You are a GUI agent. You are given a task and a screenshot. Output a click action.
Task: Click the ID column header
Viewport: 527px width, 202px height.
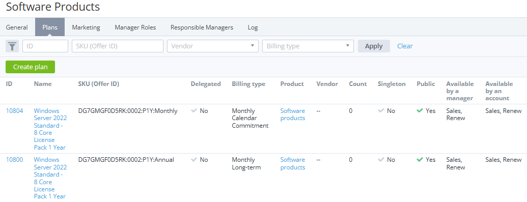tap(9, 83)
